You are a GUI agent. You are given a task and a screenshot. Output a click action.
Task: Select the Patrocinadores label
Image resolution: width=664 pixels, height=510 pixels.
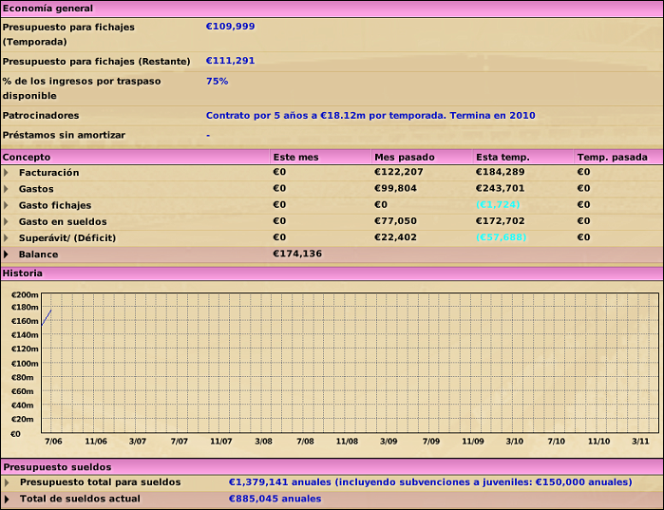pos(41,116)
